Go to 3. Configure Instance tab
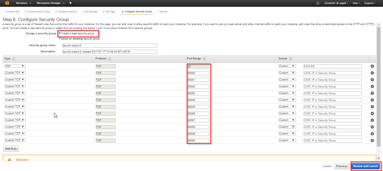The image size is (383, 171). coord(66,12)
